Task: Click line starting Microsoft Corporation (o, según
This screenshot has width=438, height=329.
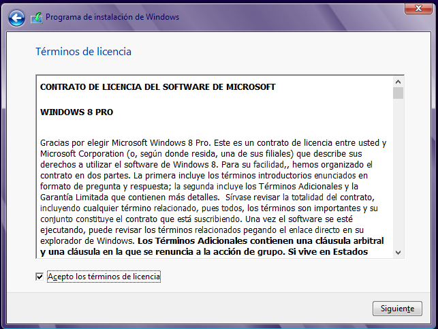Action: pyautogui.click(x=201, y=154)
